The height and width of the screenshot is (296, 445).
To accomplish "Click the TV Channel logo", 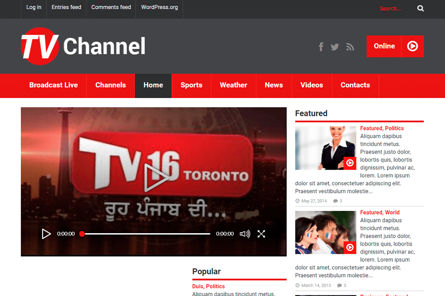I will point(83,46).
